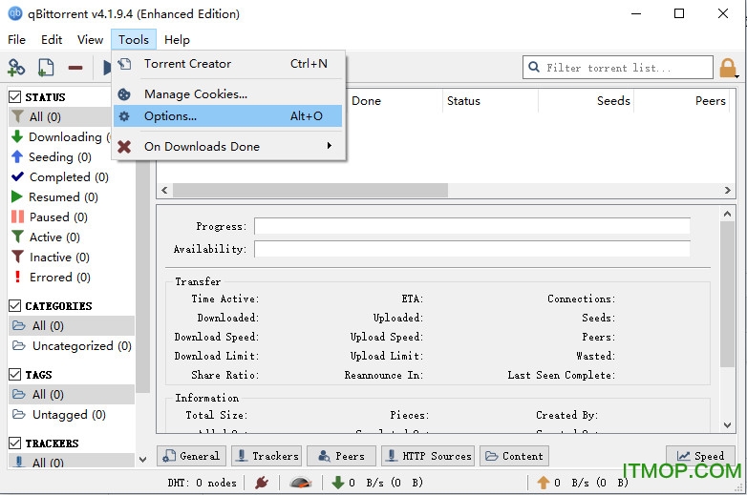747x495 pixels.
Task: Choose Options... from Tools menu
Action: (227, 116)
